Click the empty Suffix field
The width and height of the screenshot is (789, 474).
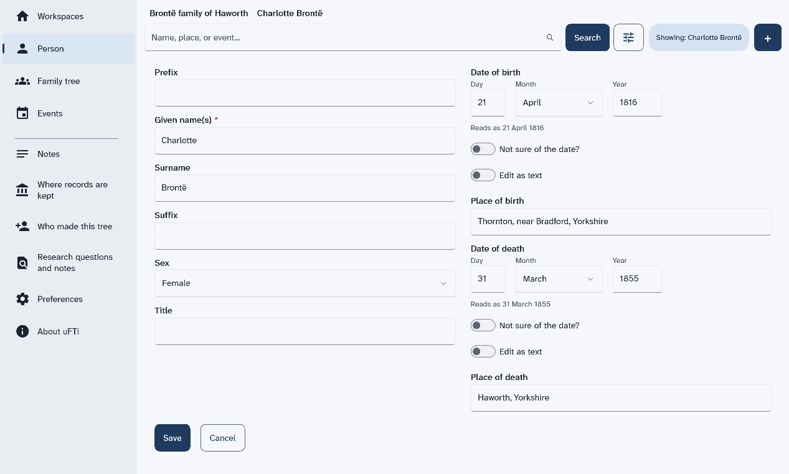pyautogui.click(x=305, y=236)
